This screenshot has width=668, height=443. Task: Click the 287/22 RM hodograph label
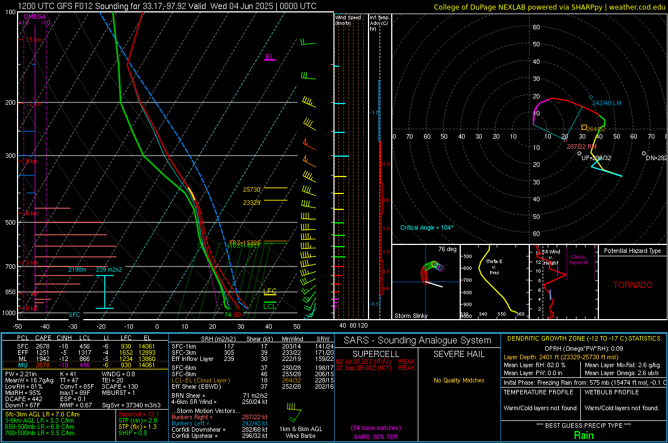[581, 147]
